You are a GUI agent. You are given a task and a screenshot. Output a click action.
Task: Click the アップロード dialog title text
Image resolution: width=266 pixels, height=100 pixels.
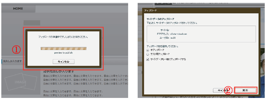(x=150, y=11)
